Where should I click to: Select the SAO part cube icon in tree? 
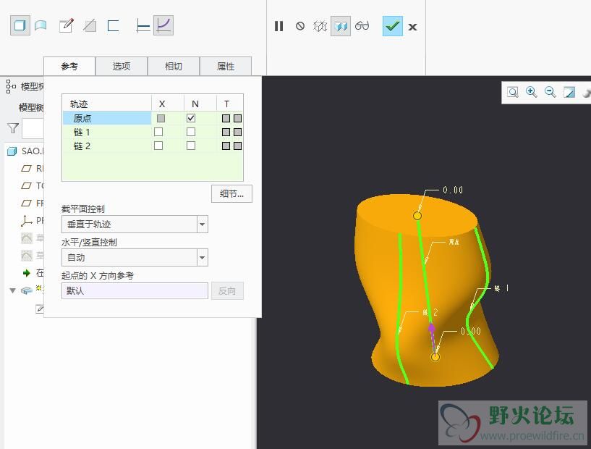tap(12, 151)
